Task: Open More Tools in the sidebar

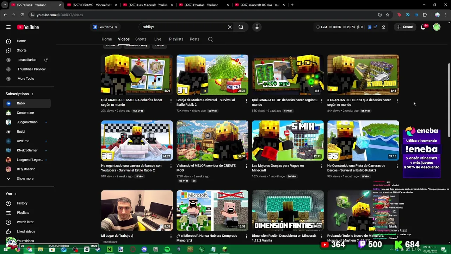Action: [27, 79]
